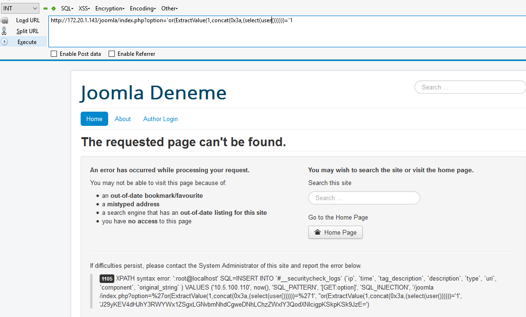Click the 1105 error code badge
Viewport: 526px width, 317px height.
[107, 279]
